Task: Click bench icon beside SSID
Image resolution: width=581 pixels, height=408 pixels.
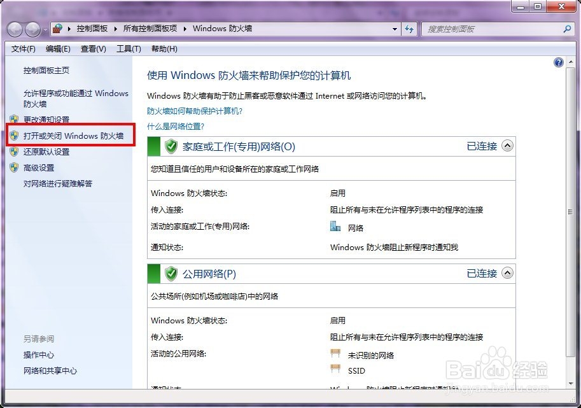Action: pyautogui.click(x=335, y=369)
